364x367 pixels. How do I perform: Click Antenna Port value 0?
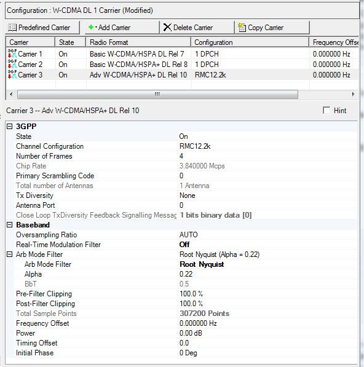(181, 205)
